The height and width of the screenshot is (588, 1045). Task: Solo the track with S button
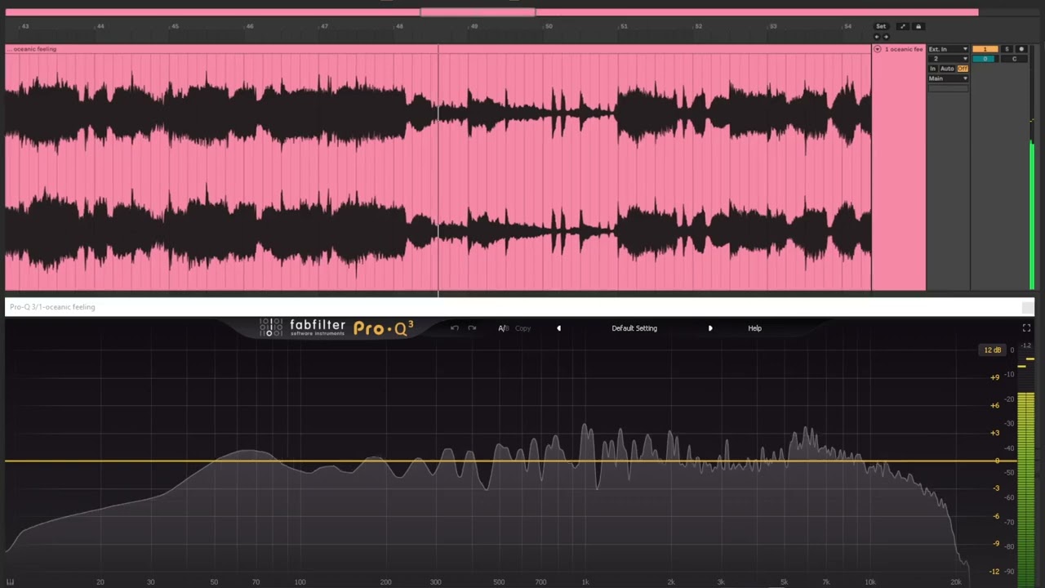click(x=1007, y=49)
